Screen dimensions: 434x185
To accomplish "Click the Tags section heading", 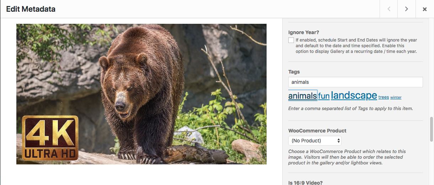I will click(x=294, y=72).
